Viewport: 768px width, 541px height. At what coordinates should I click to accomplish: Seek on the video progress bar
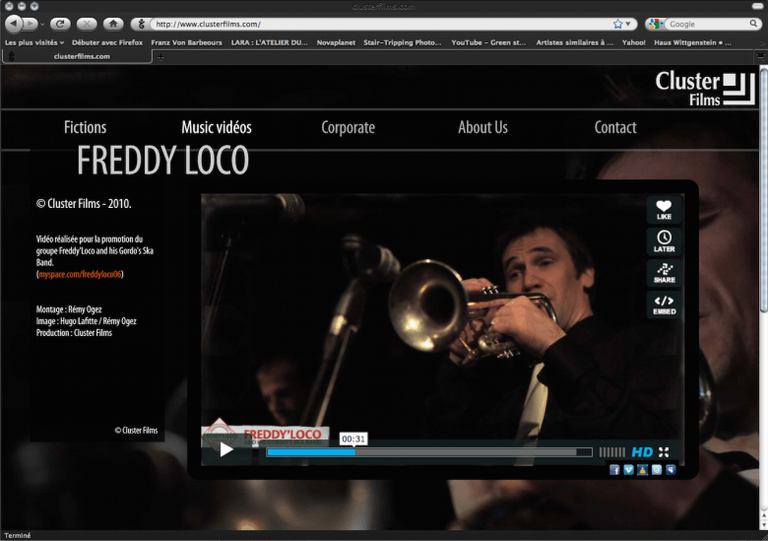pos(428,452)
